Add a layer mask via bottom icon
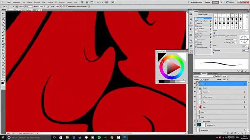Image resolution: width=250 pixels, height=140 pixels. (x=232, y=133)
